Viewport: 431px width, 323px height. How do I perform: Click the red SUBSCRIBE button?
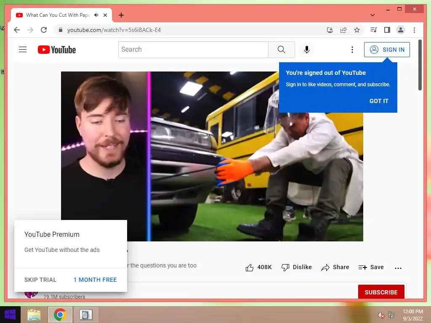pyautogui.click(x=381, y=292)
